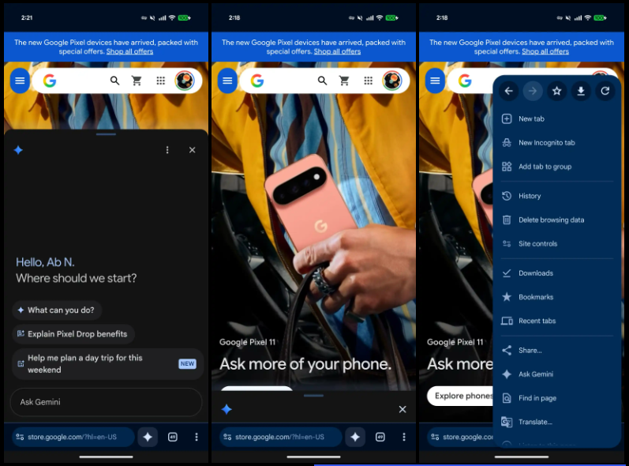Tap profile avatar in middle phone screen

pyautogui.click(x=392, y=81)
